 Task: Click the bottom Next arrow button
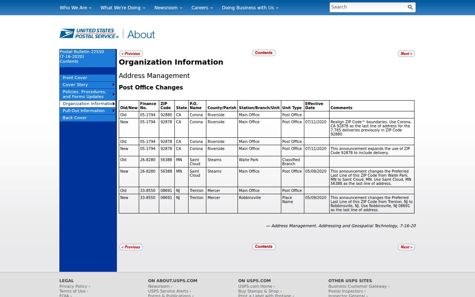coord(406,247)
